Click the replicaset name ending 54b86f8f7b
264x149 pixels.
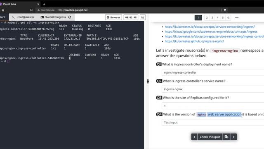(x=32, y=58)
